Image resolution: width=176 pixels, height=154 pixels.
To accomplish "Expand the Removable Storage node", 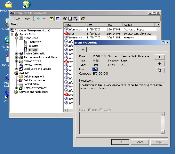I will tap(17, 88).
